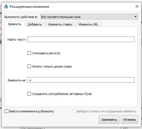Image resolution: width=142 pixels, height=129 pixels.
Task: Close the 'Расширенные изменения' dialog
Action: click(137, 6)
